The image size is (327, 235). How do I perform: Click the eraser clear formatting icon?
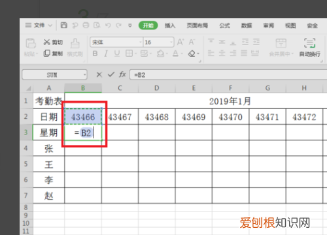pos(192,54)
